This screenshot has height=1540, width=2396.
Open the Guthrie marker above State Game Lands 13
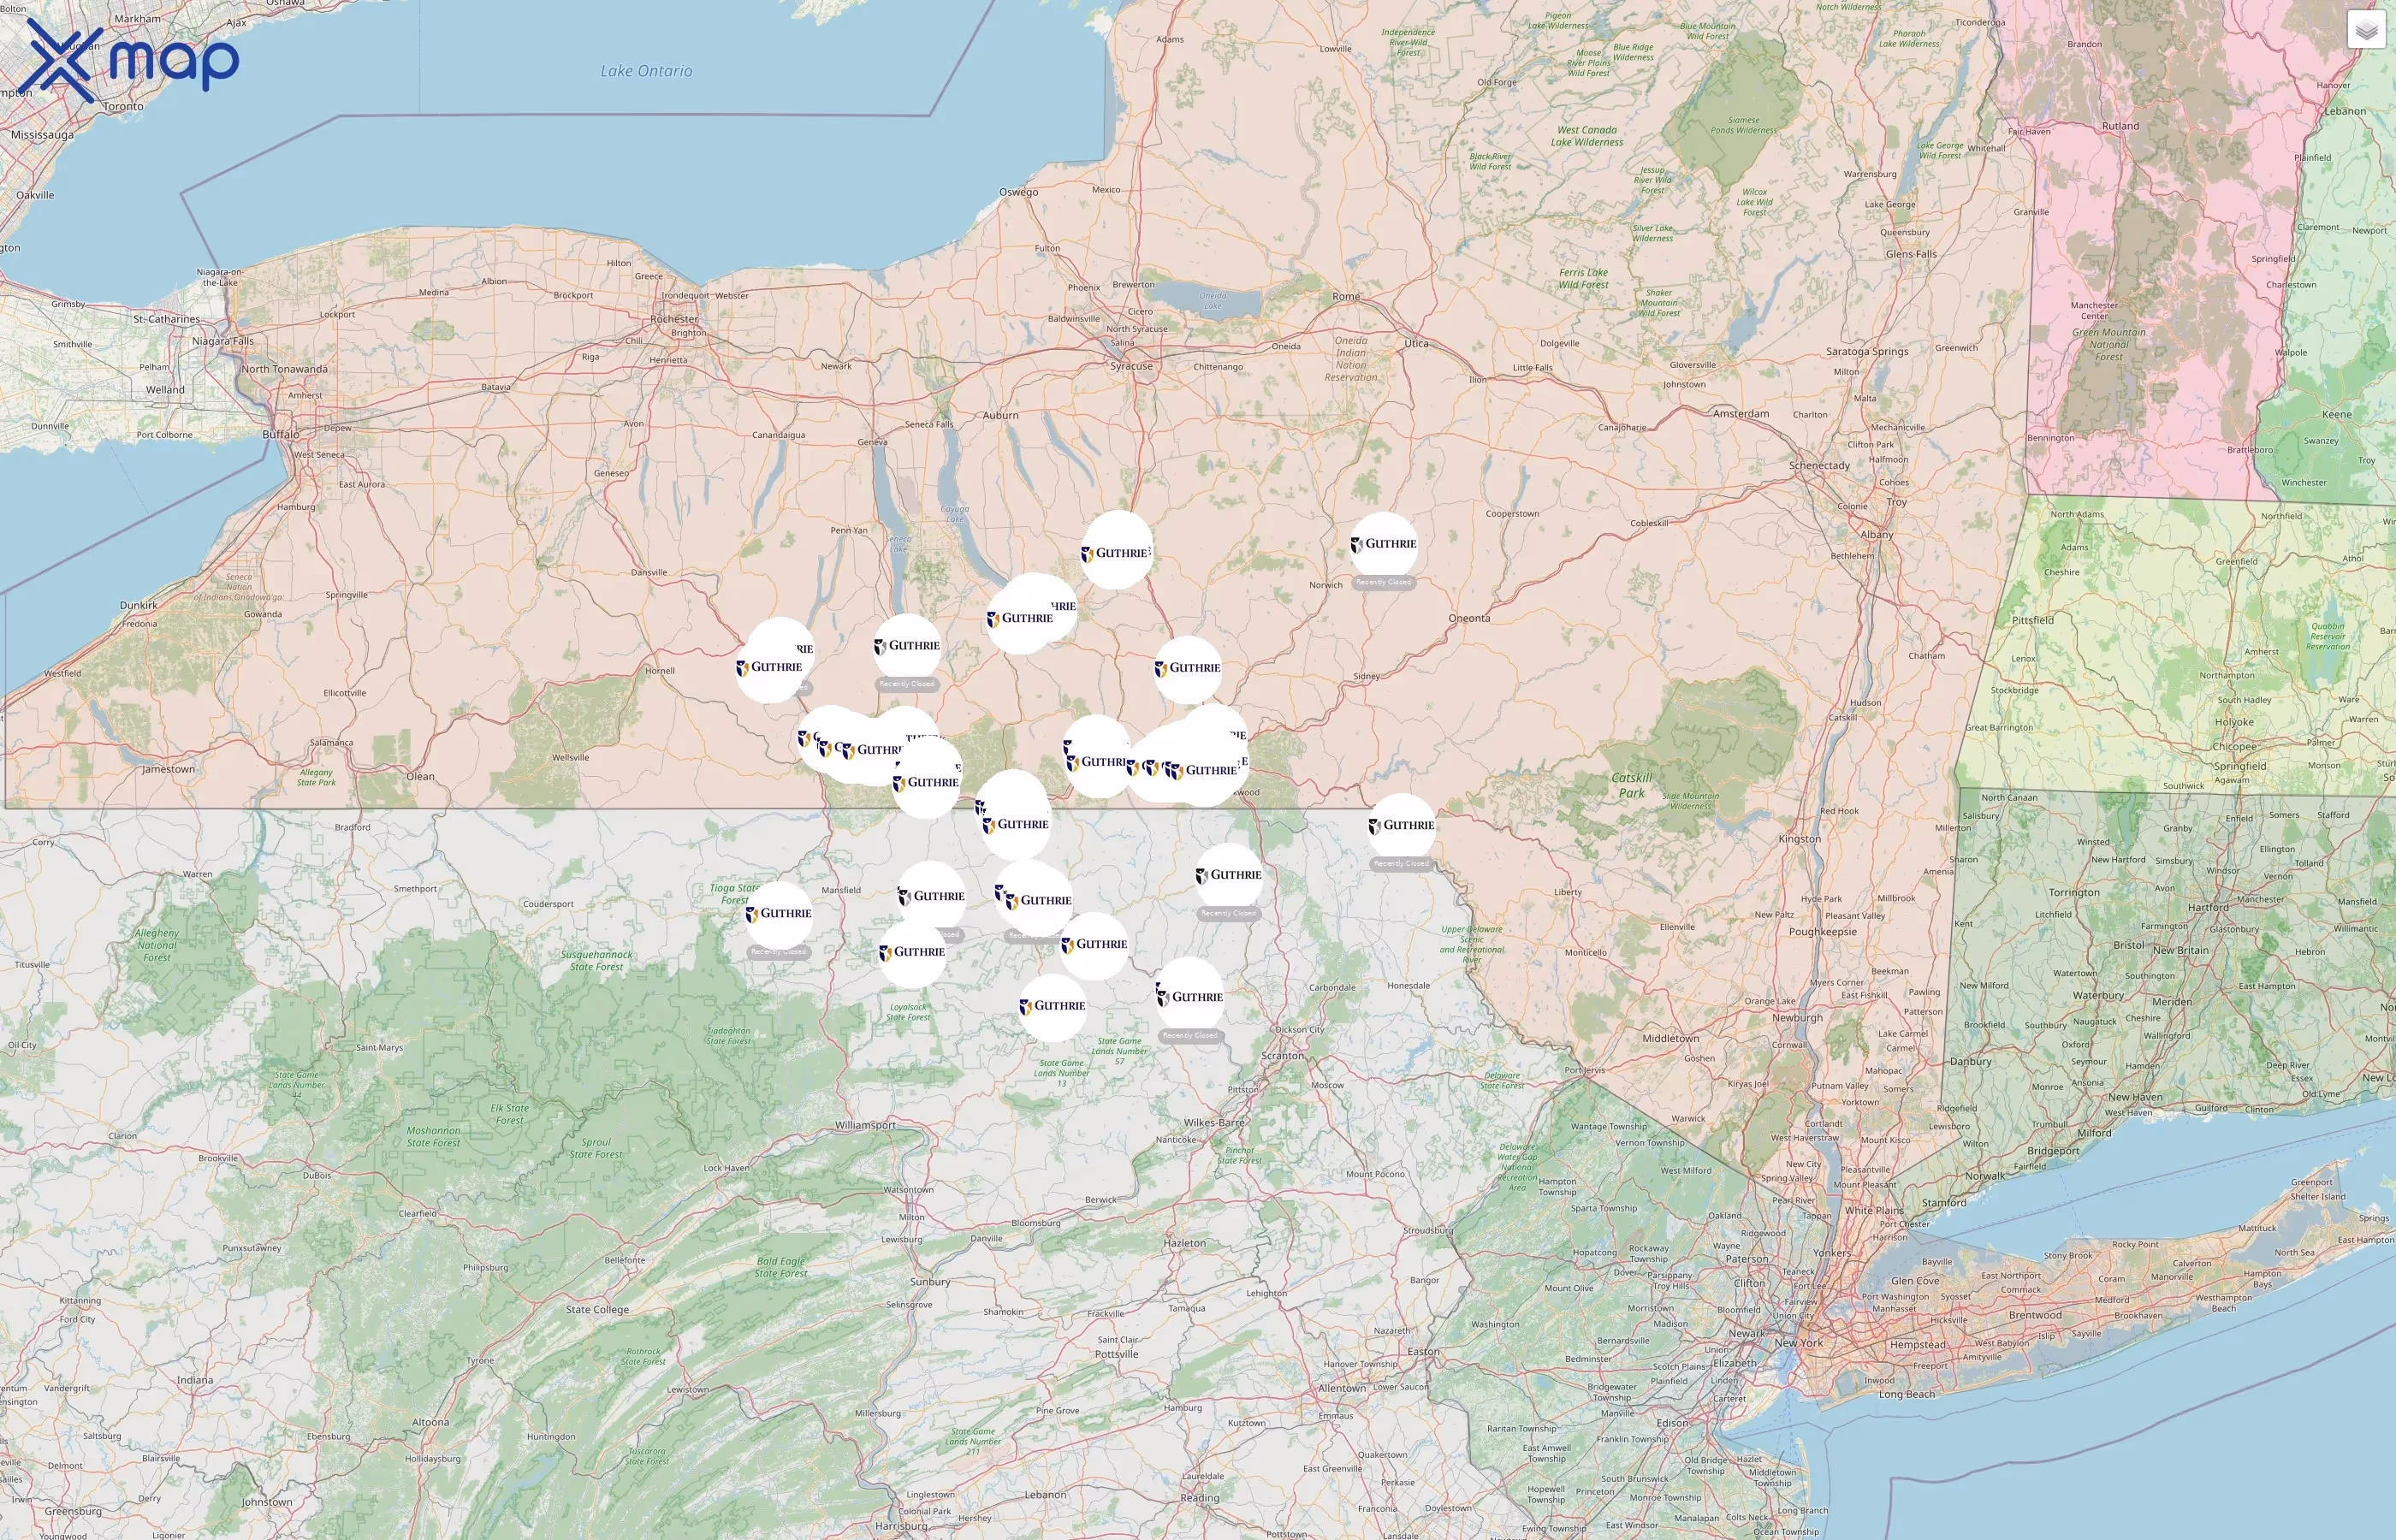(1052, 1006)
